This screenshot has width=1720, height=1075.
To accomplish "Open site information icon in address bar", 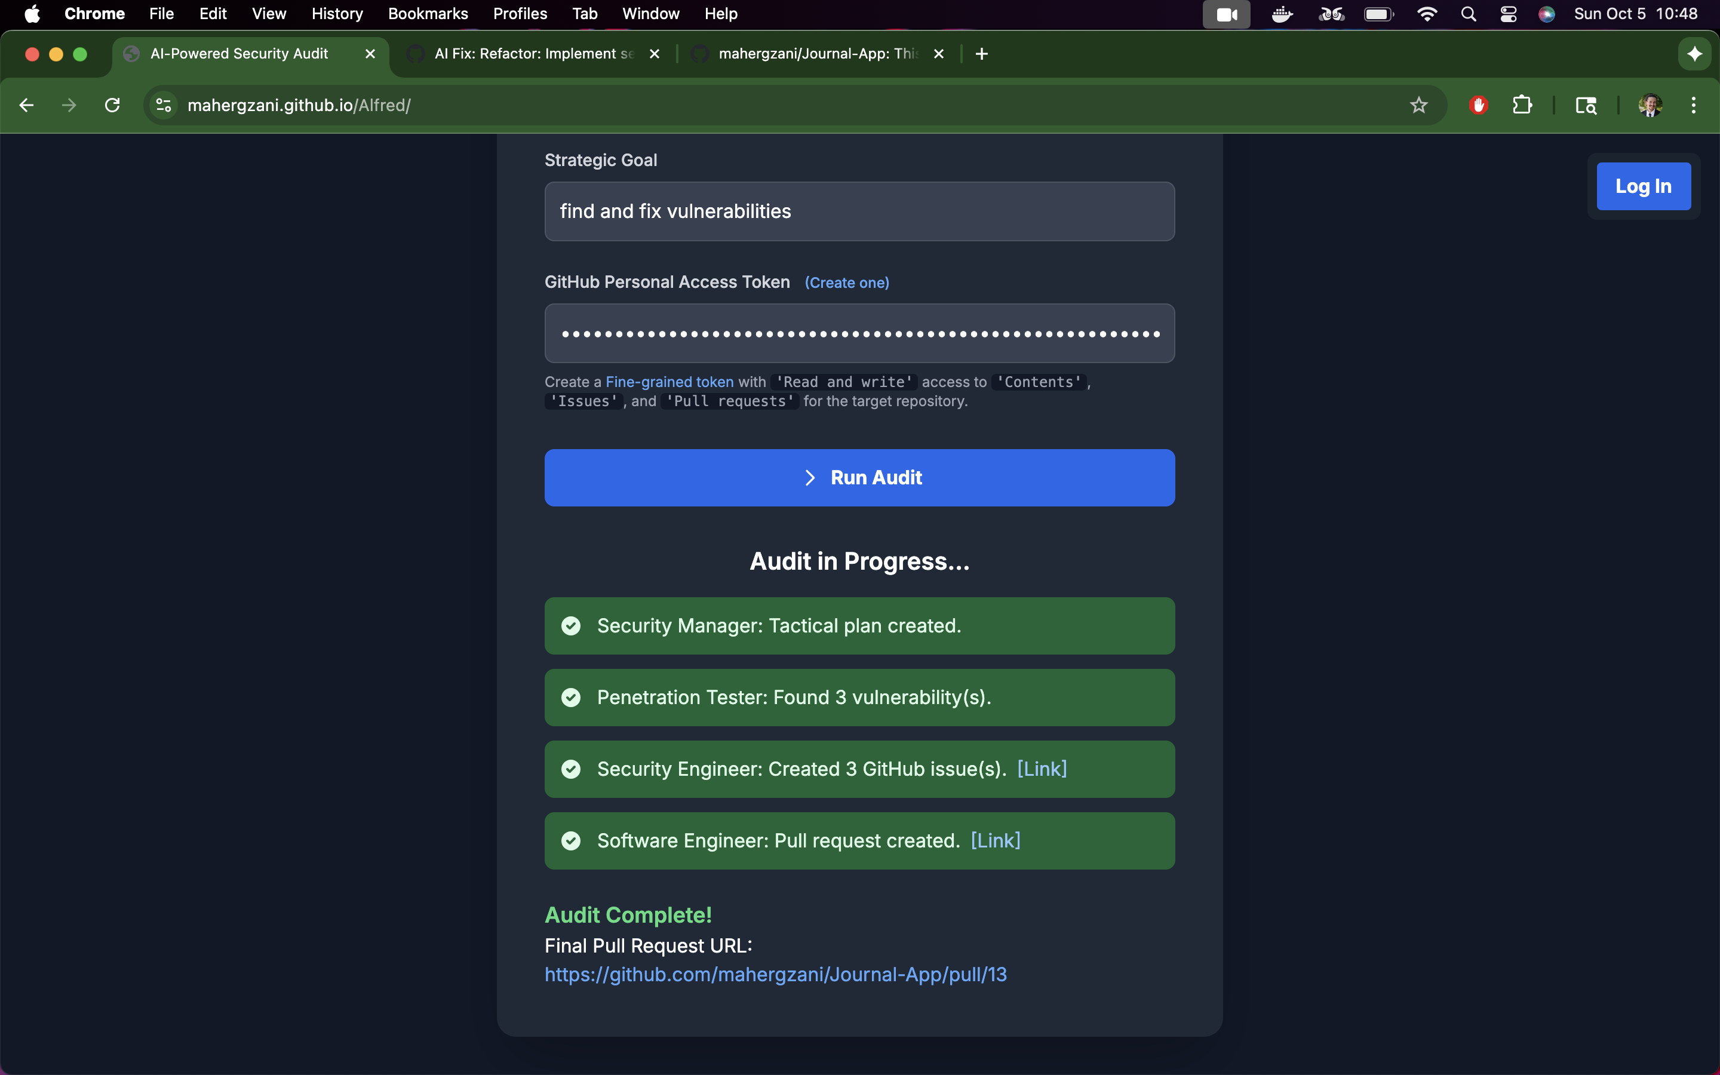I will [x=164, y=105].
